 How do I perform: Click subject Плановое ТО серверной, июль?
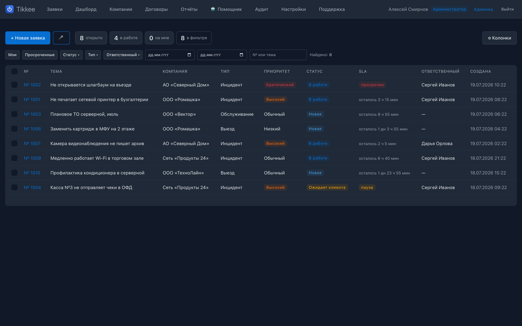point(84,114)
